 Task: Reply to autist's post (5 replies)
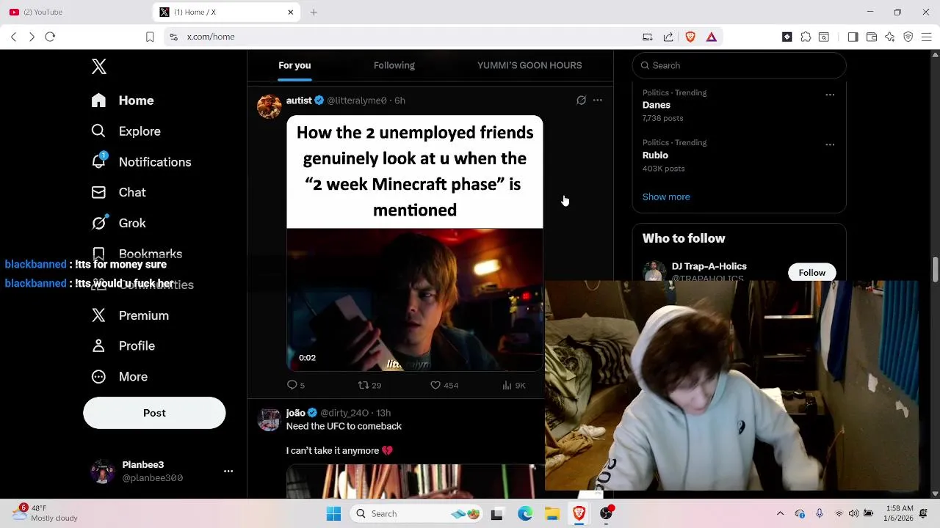[x=295, y=385]
